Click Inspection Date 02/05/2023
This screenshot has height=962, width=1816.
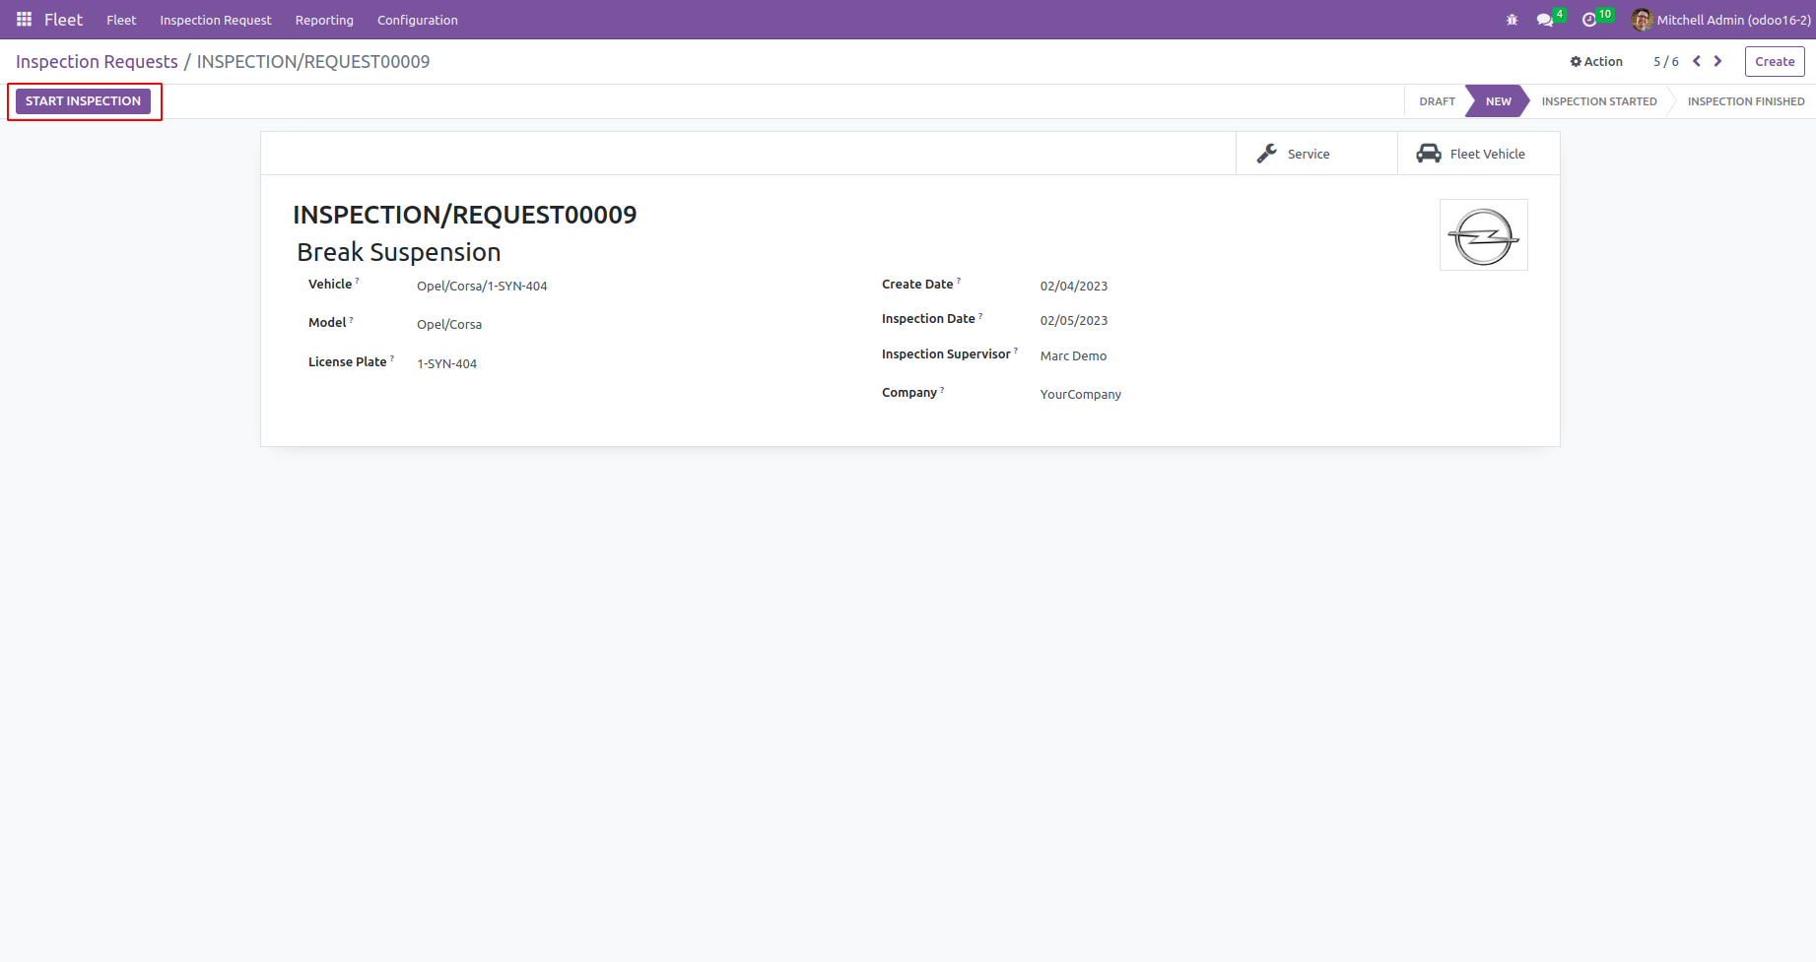[x=1074, y=320]
